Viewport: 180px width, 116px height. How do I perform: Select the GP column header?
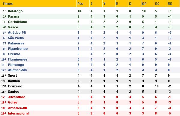[x=144, y=4]
